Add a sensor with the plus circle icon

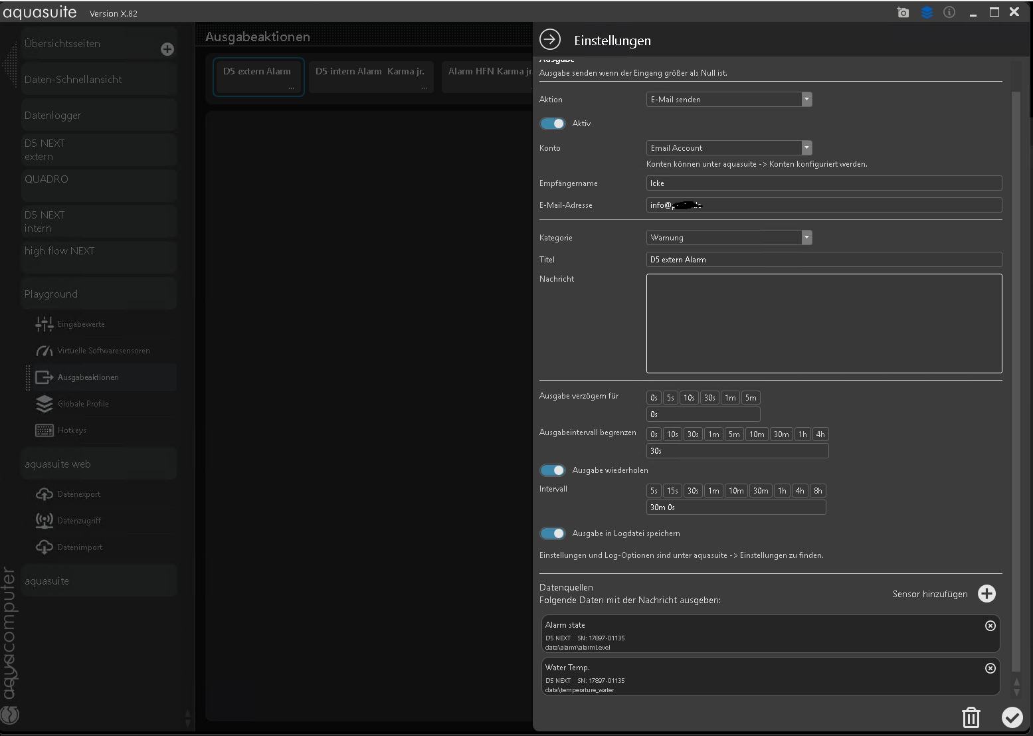tap(986, 594)
